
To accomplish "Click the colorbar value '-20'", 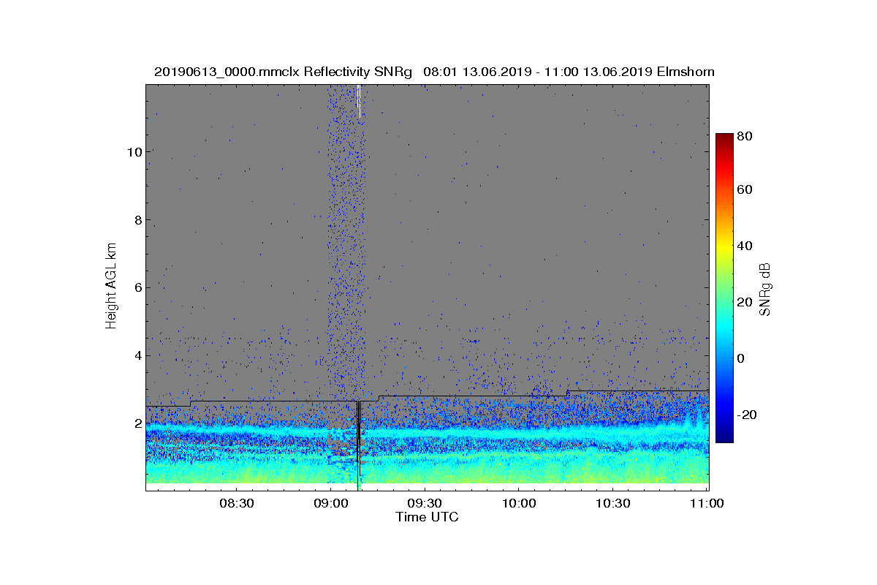I will pyautogui.click(x=748, y=415).
